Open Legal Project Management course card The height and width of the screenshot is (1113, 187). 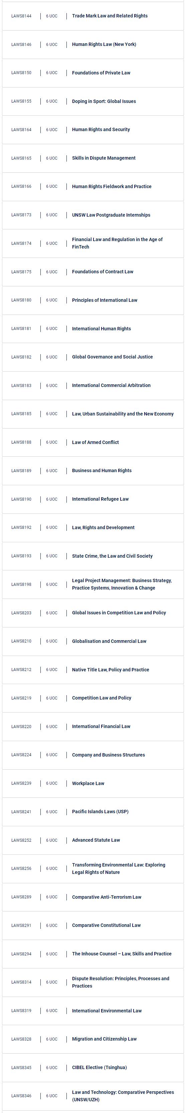coord(93,585)
